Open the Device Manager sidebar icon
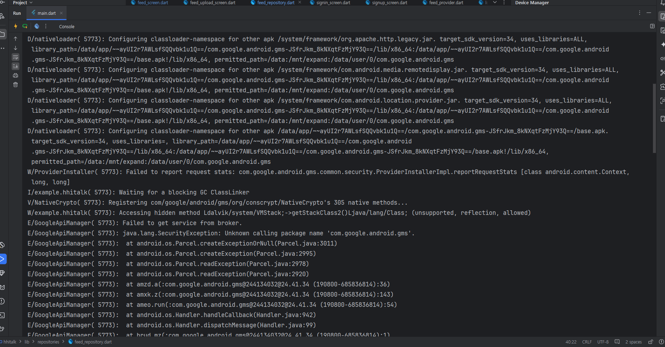This screenshot has width=665, height=347. coord(662,16)
